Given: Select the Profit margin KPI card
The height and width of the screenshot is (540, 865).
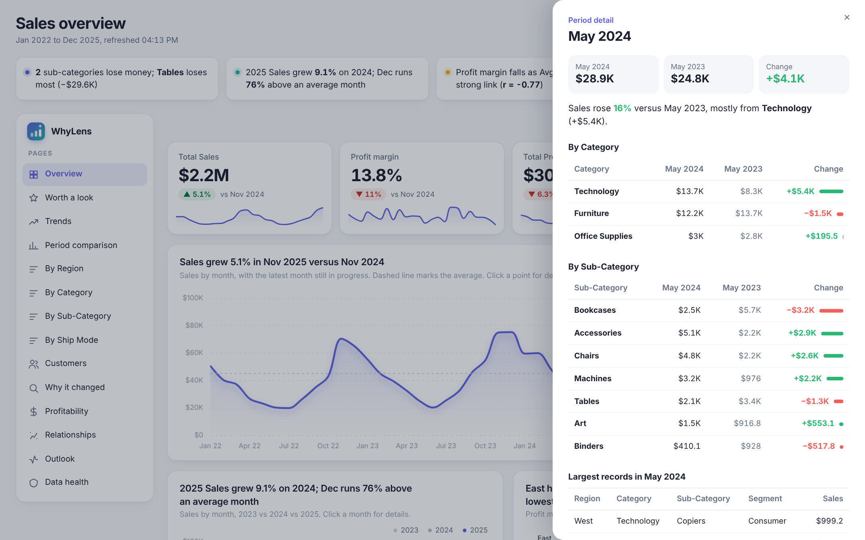Looking at the screenshot, I should 422,188.
